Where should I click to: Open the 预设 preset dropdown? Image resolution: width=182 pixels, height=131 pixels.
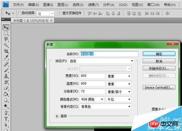101,61
